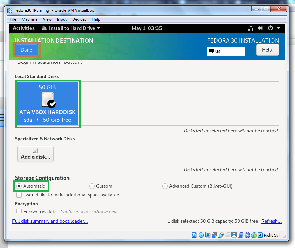The width and height of the screenshot is (295, 248).
Task: Click the keyboard capture down-arrow icon
Action: [x=260, y=235]
